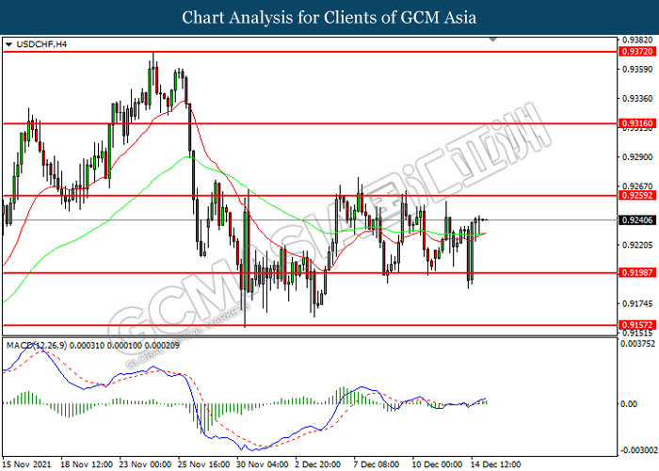Image resolution: width=659 pixels, height=471 pixels.
Task: Click the chart shift triangle marker
Action: (x=493, y=40)
